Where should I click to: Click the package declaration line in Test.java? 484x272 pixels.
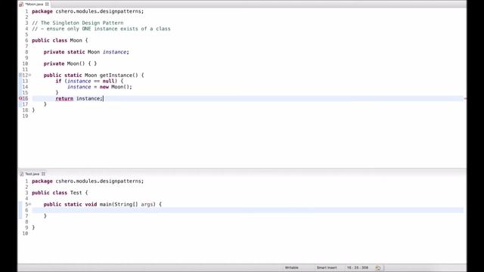click(x=88, y=181)
